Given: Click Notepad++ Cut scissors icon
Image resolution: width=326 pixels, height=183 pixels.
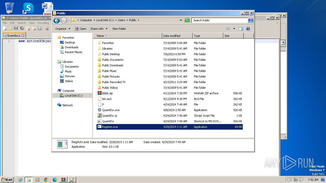Looking at the screenshot, I should tap(47, 28).
